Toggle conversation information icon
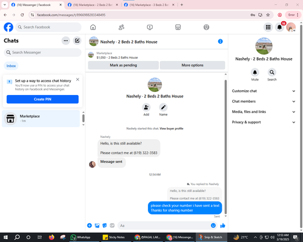Screen dimensions: 303x242 click(220, 41)
